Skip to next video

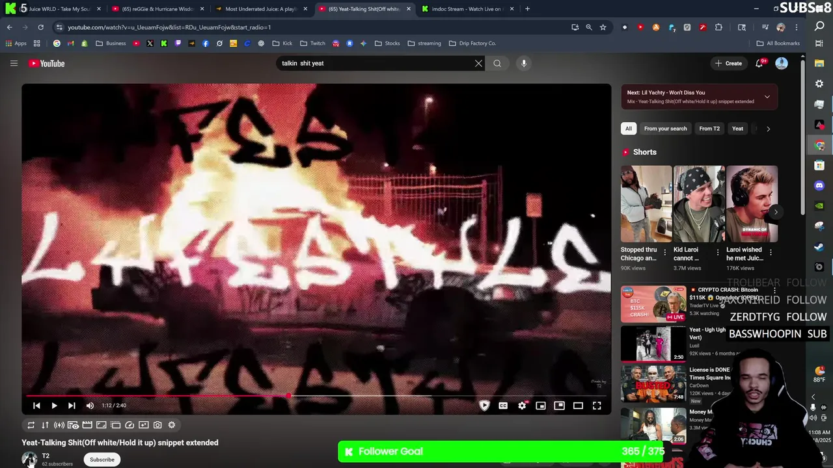pos(72,406)
